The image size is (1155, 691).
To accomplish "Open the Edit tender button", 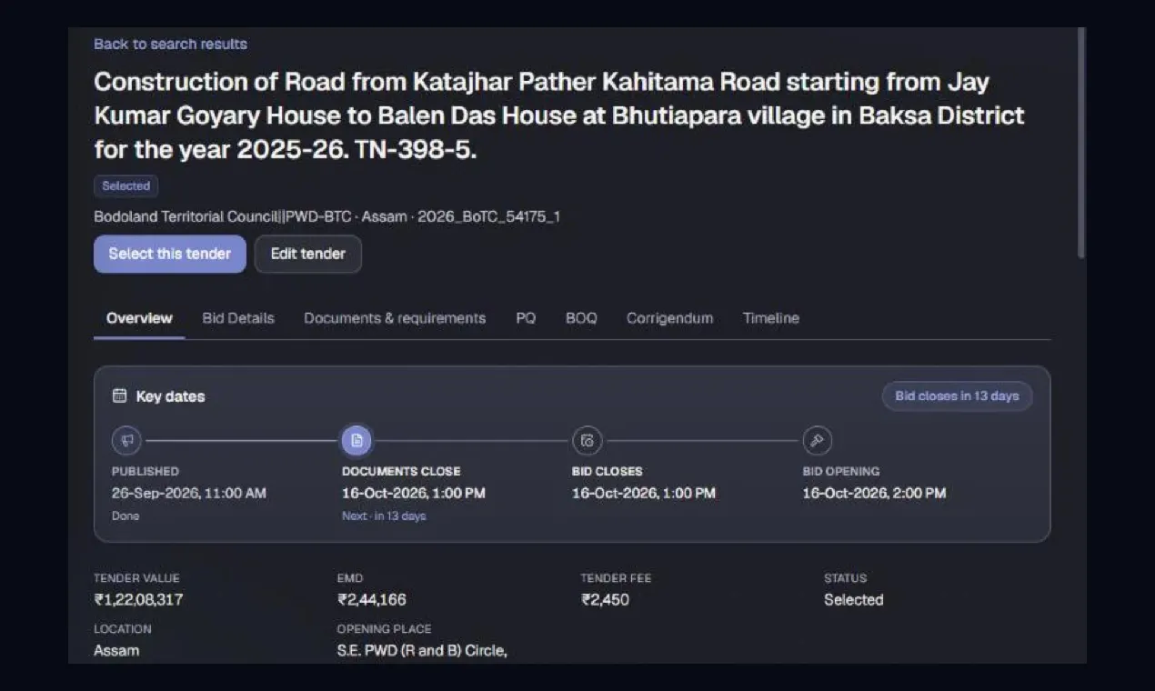I will click(x=308, y=254).
